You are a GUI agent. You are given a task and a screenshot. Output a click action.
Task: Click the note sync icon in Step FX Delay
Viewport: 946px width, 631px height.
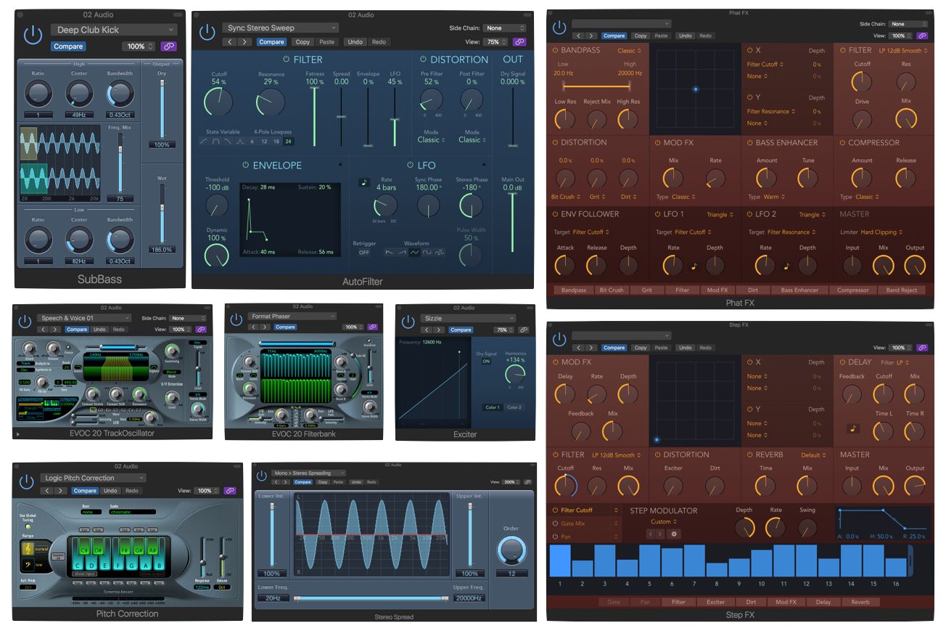(x=854, y=428)
